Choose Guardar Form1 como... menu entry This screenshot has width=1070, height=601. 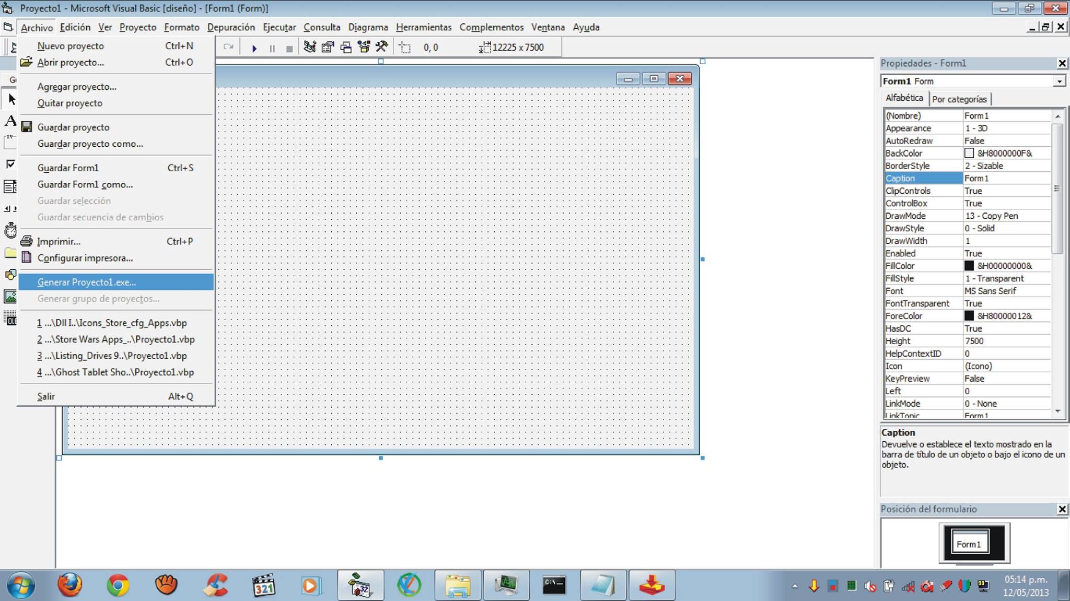point(115,184)
